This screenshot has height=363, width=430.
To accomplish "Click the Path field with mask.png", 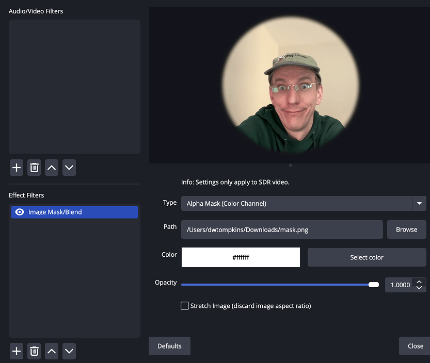I will [x=282, y=229].
